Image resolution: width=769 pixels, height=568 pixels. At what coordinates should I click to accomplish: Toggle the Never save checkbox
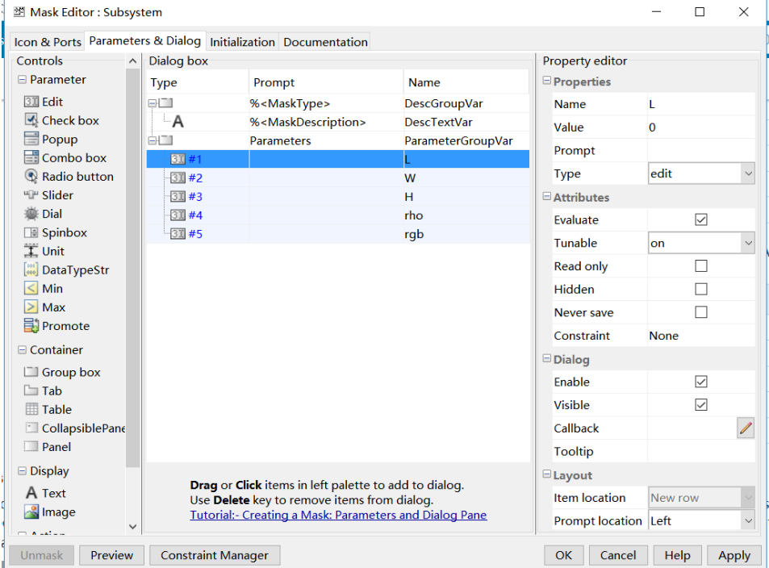coord(701,312)
